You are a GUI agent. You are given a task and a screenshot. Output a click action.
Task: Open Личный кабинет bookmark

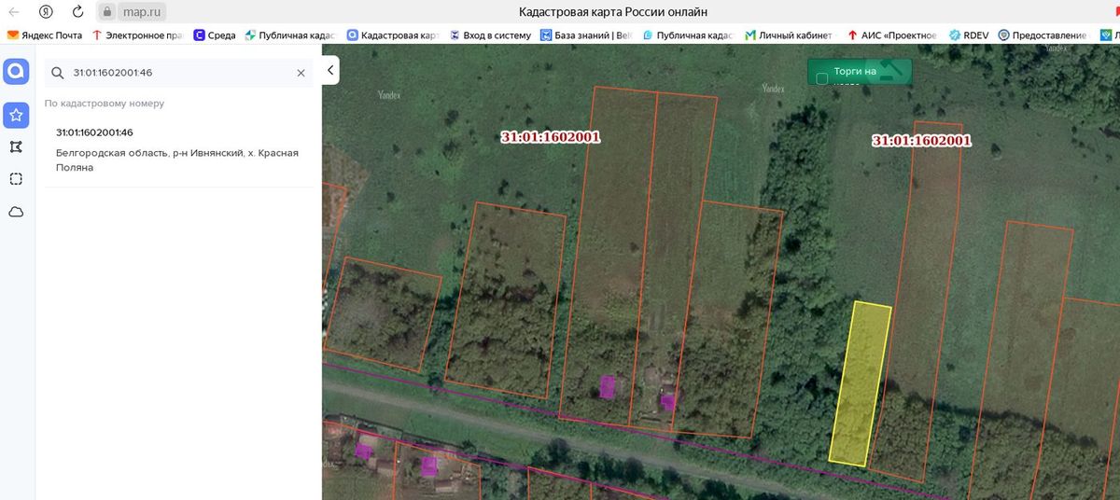click(789, 35)
